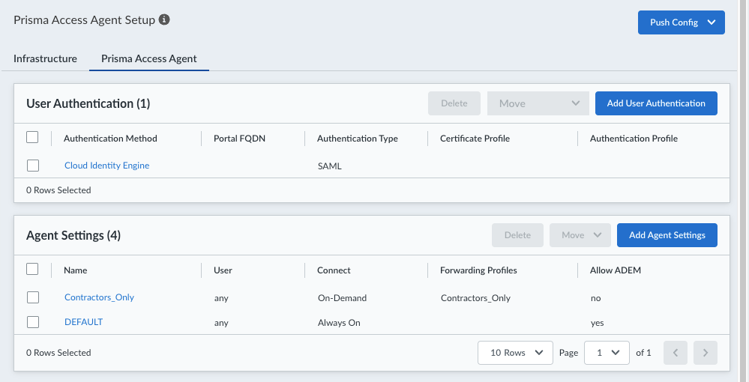The width and height of the screenshot is (749, 382).
Task: Click Add User Authentication button
Action: tap(656, 103)
